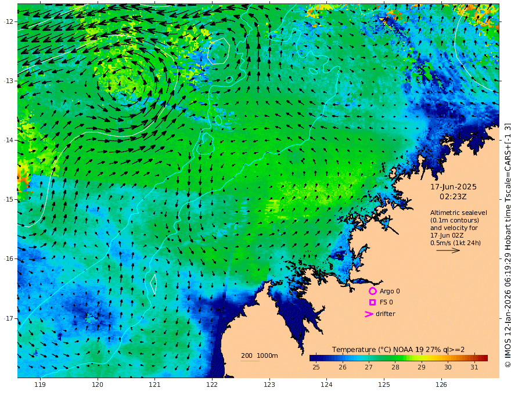511x395 pixels.
Task: Click the '02:23Z' time text
Action: pyautogui.click(x=453, y=197)
